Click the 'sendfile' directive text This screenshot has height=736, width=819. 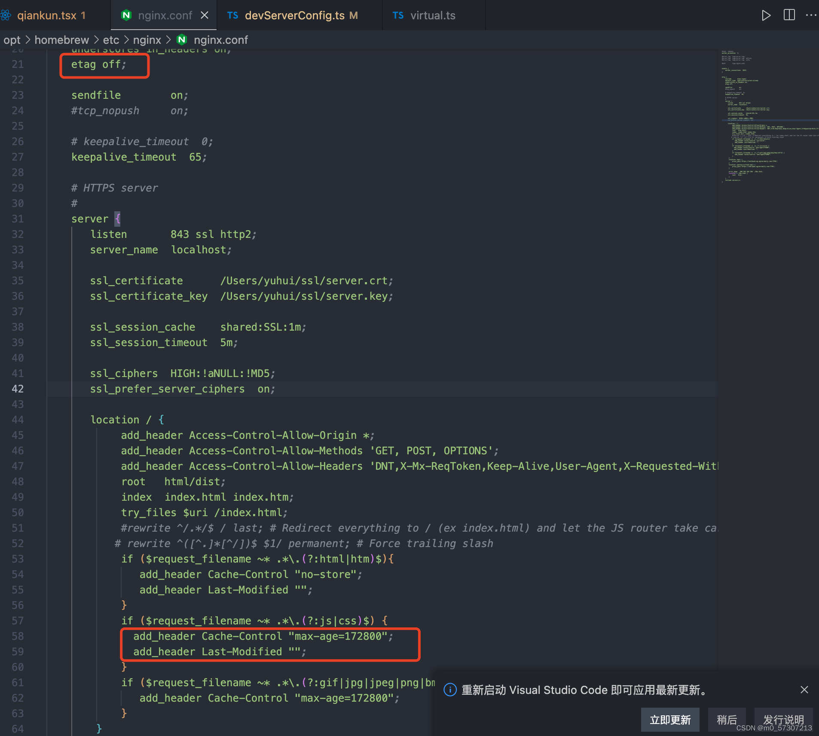pos(96,95)
